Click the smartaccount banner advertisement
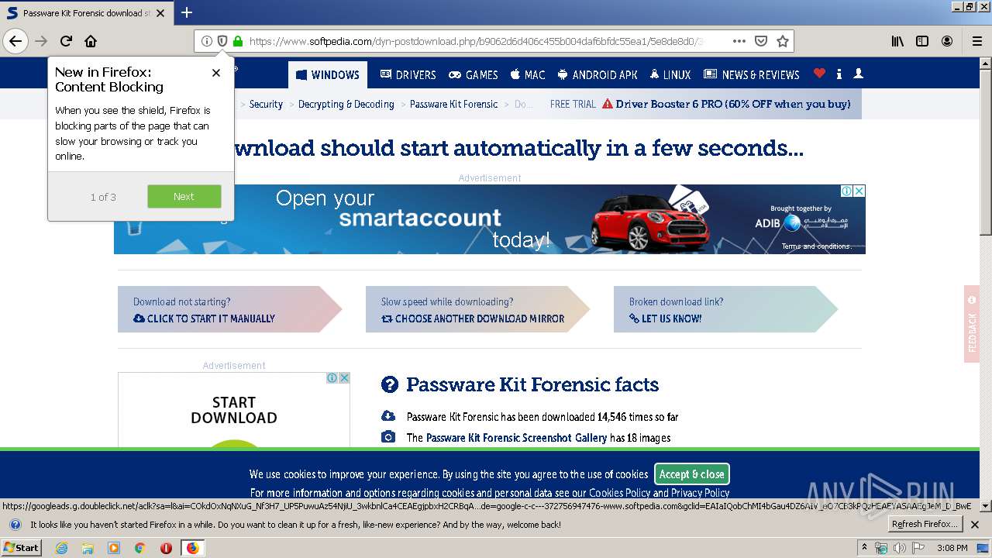This screenshot has height=558, width=992. 490,219
